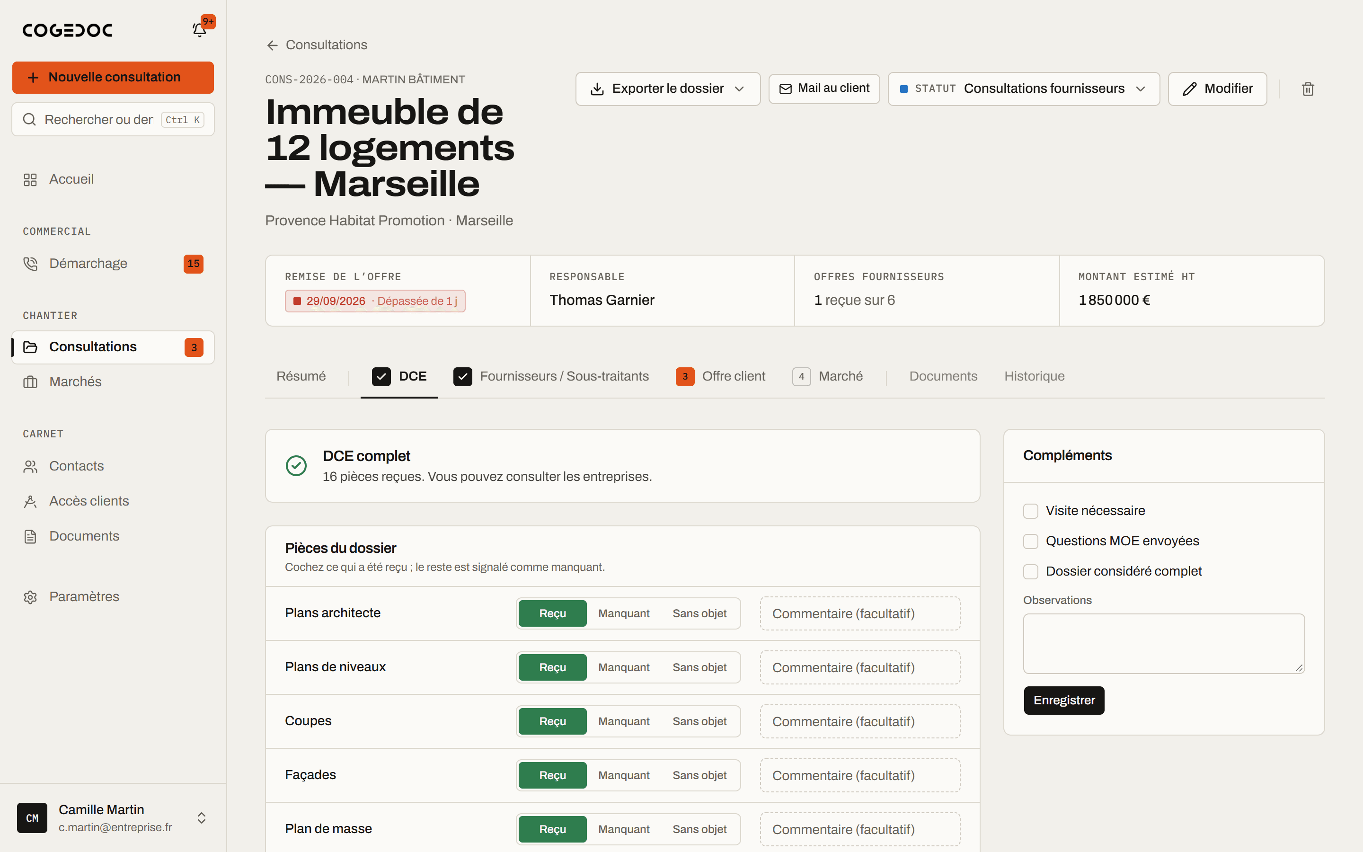Image resolution: width=1363 pixels, height=852 pixels.
Task: Click the comment field for Plans architecte
Action: [x=860, y=613]
